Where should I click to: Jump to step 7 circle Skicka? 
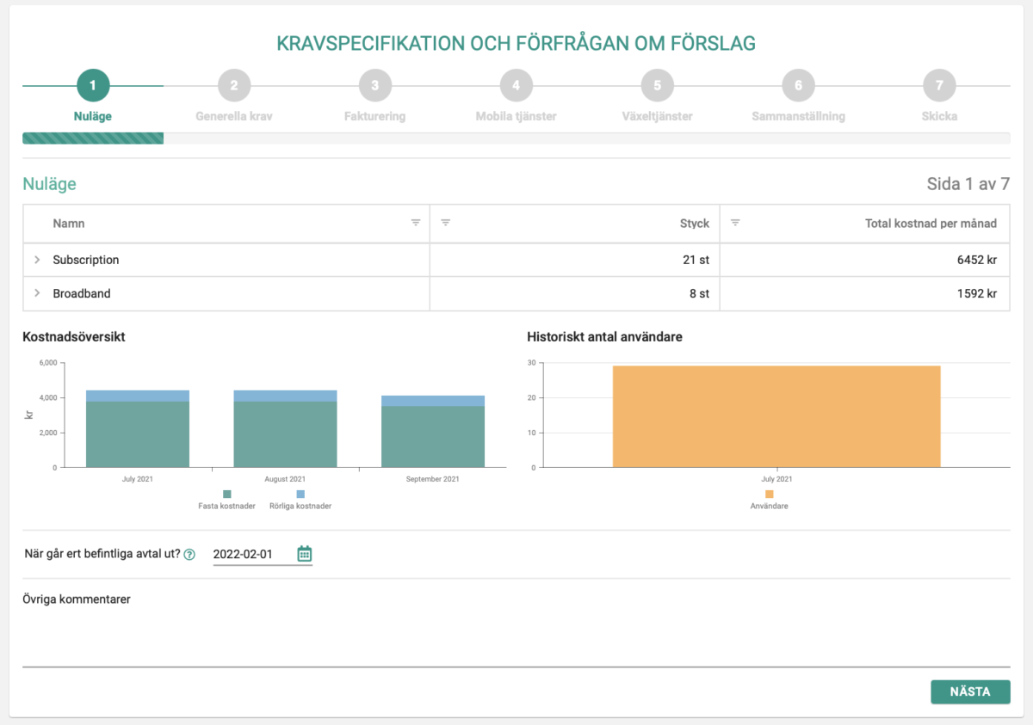pos(939,85)
